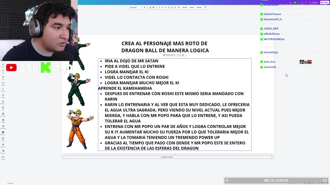The image size is (330, 185).
Task: Click the META DIARIA progress bar
Action: (276, 181)
